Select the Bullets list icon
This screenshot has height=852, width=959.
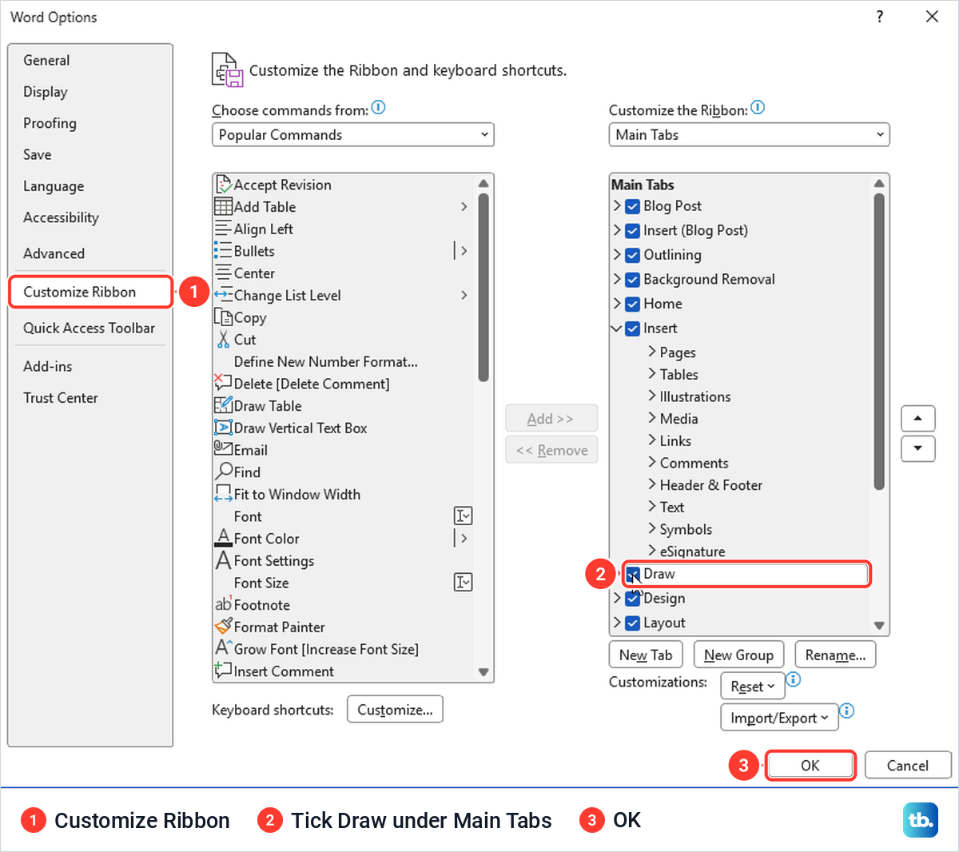(223, 251)
